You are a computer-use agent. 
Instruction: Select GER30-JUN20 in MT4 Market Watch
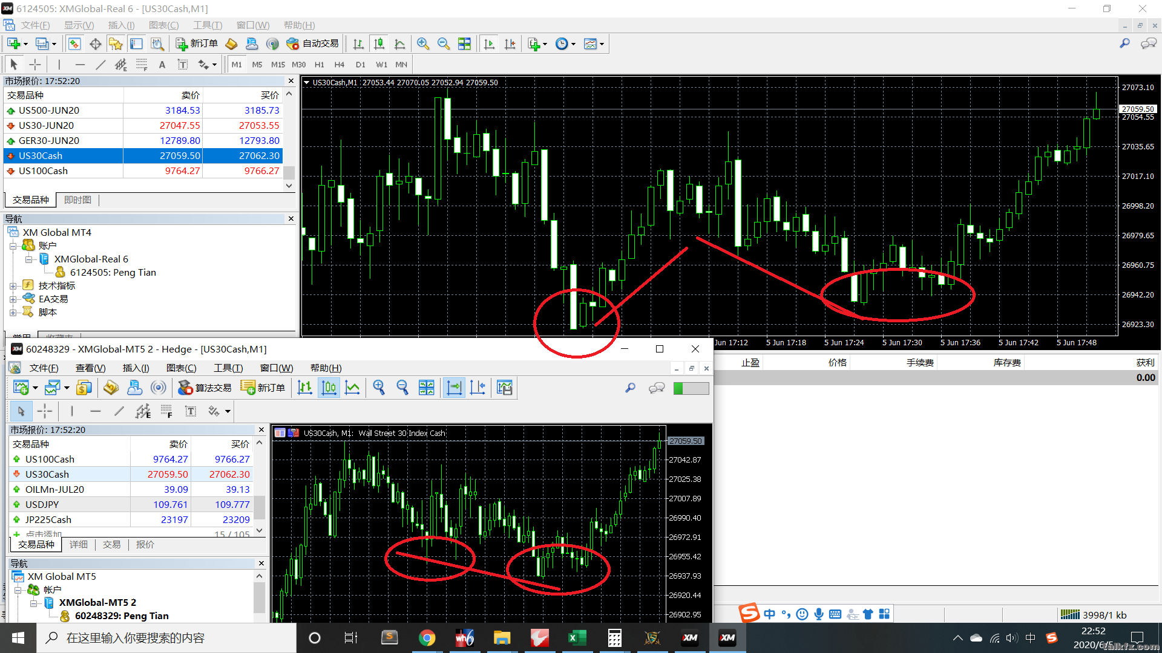point(143,141)
